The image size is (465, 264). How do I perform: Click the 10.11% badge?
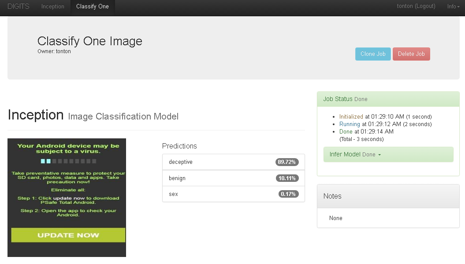coord(287,178)
